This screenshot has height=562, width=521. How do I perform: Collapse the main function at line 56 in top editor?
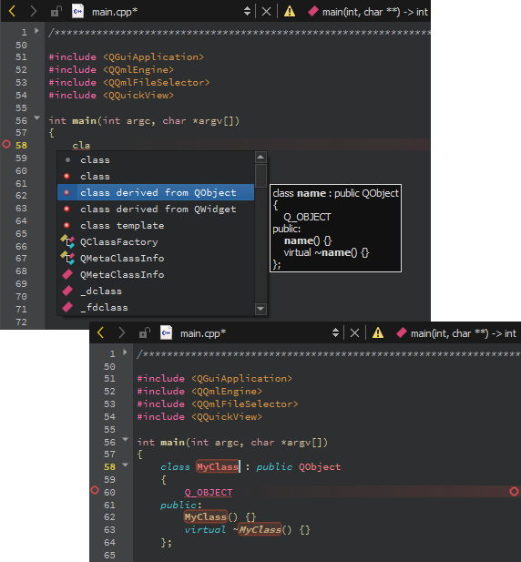pyautogui.click(x=36, y=118)
